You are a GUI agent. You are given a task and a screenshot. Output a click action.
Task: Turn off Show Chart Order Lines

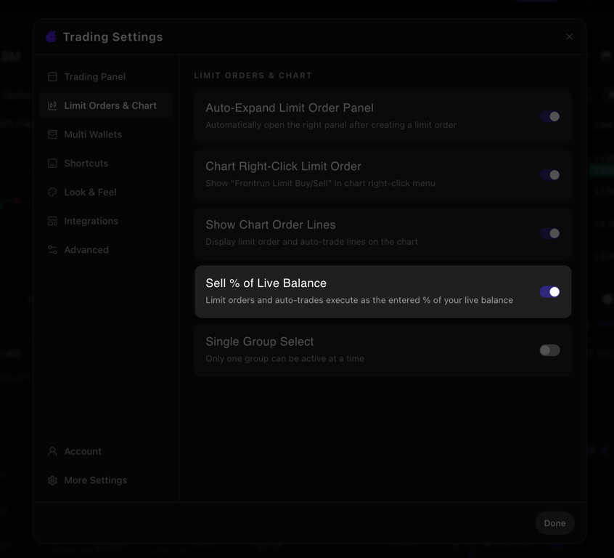point(550,233)
